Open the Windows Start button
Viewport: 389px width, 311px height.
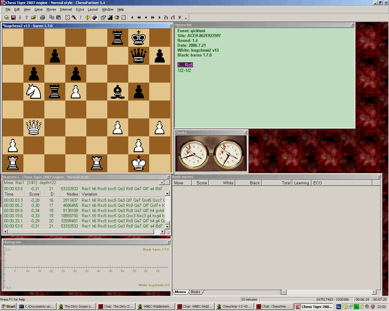[8, 306]
